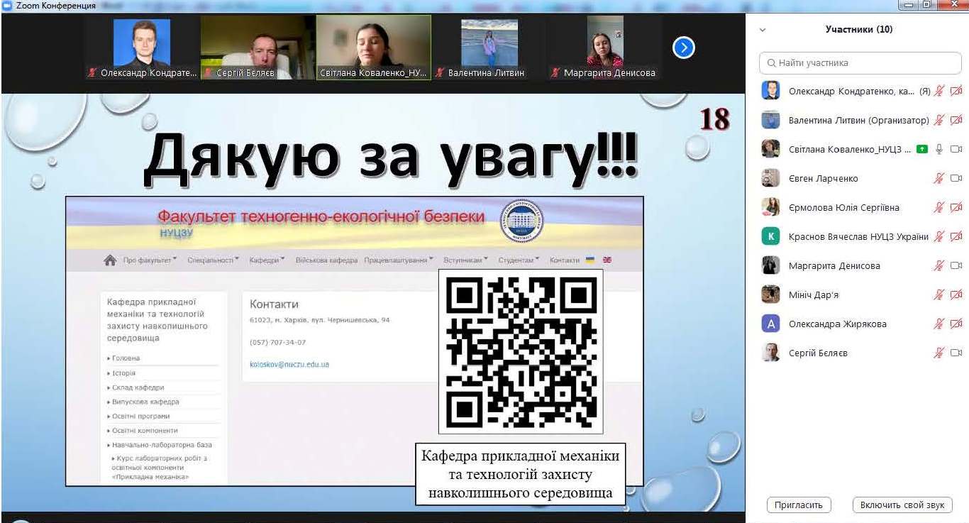Click Краснов Вячеслав's green K avatar
969x523 pixels.
point(770,237)
